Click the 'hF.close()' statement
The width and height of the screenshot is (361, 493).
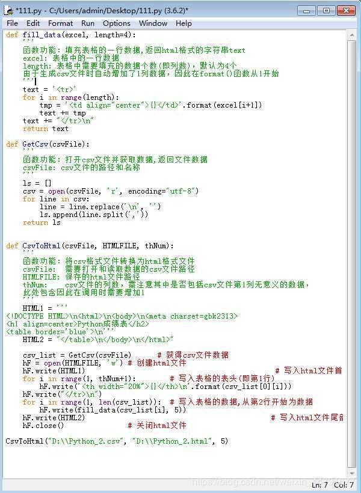pos(43,426)
